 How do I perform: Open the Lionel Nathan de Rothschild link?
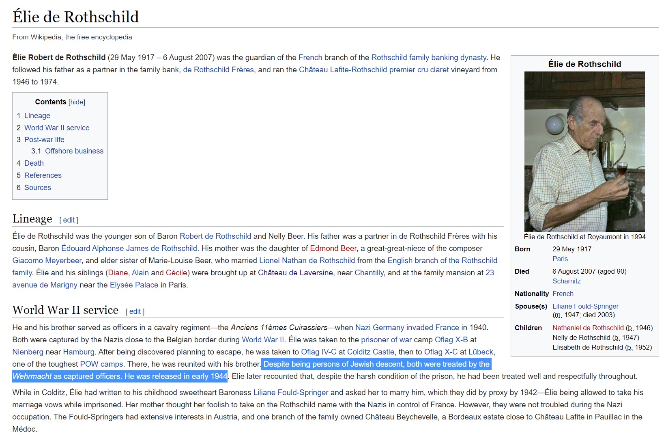point(307,261)
